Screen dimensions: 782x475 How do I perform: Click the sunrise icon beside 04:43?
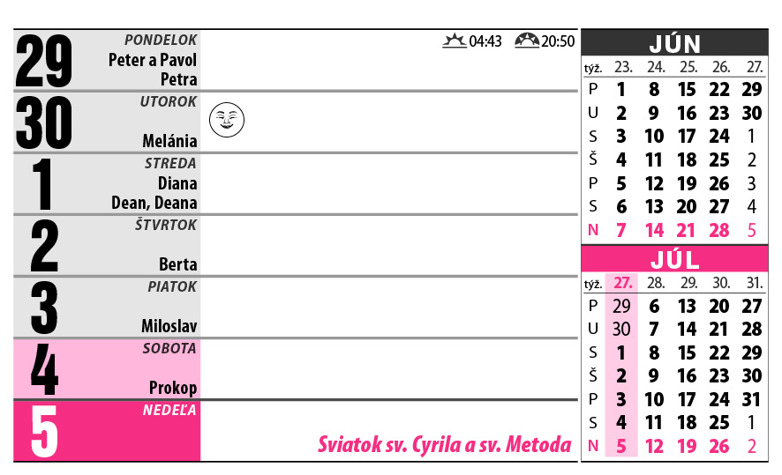(454, 41)
